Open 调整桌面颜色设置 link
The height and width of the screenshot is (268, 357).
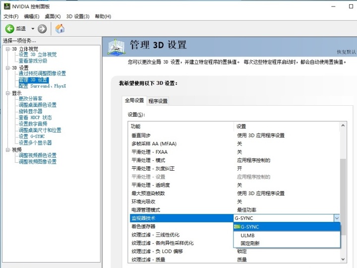pyautogui.click(x=38, y=105)
